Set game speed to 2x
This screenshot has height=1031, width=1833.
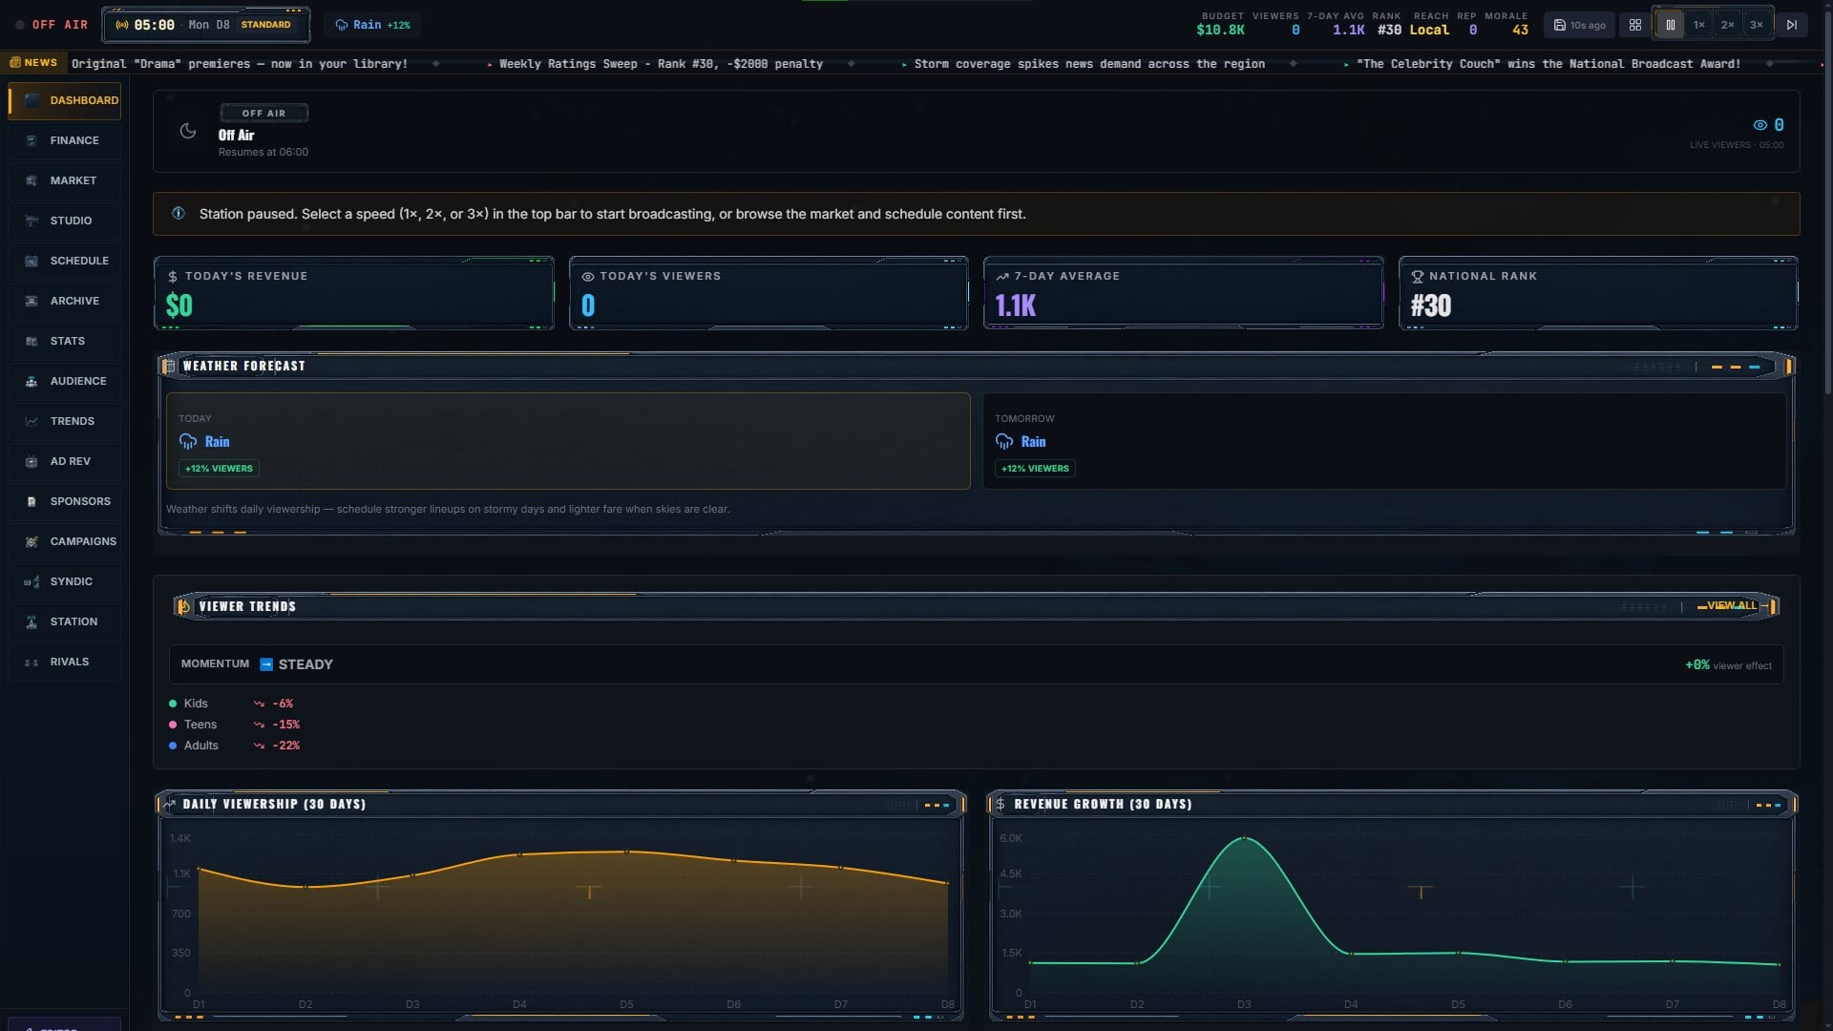(x=1727, y=25)
